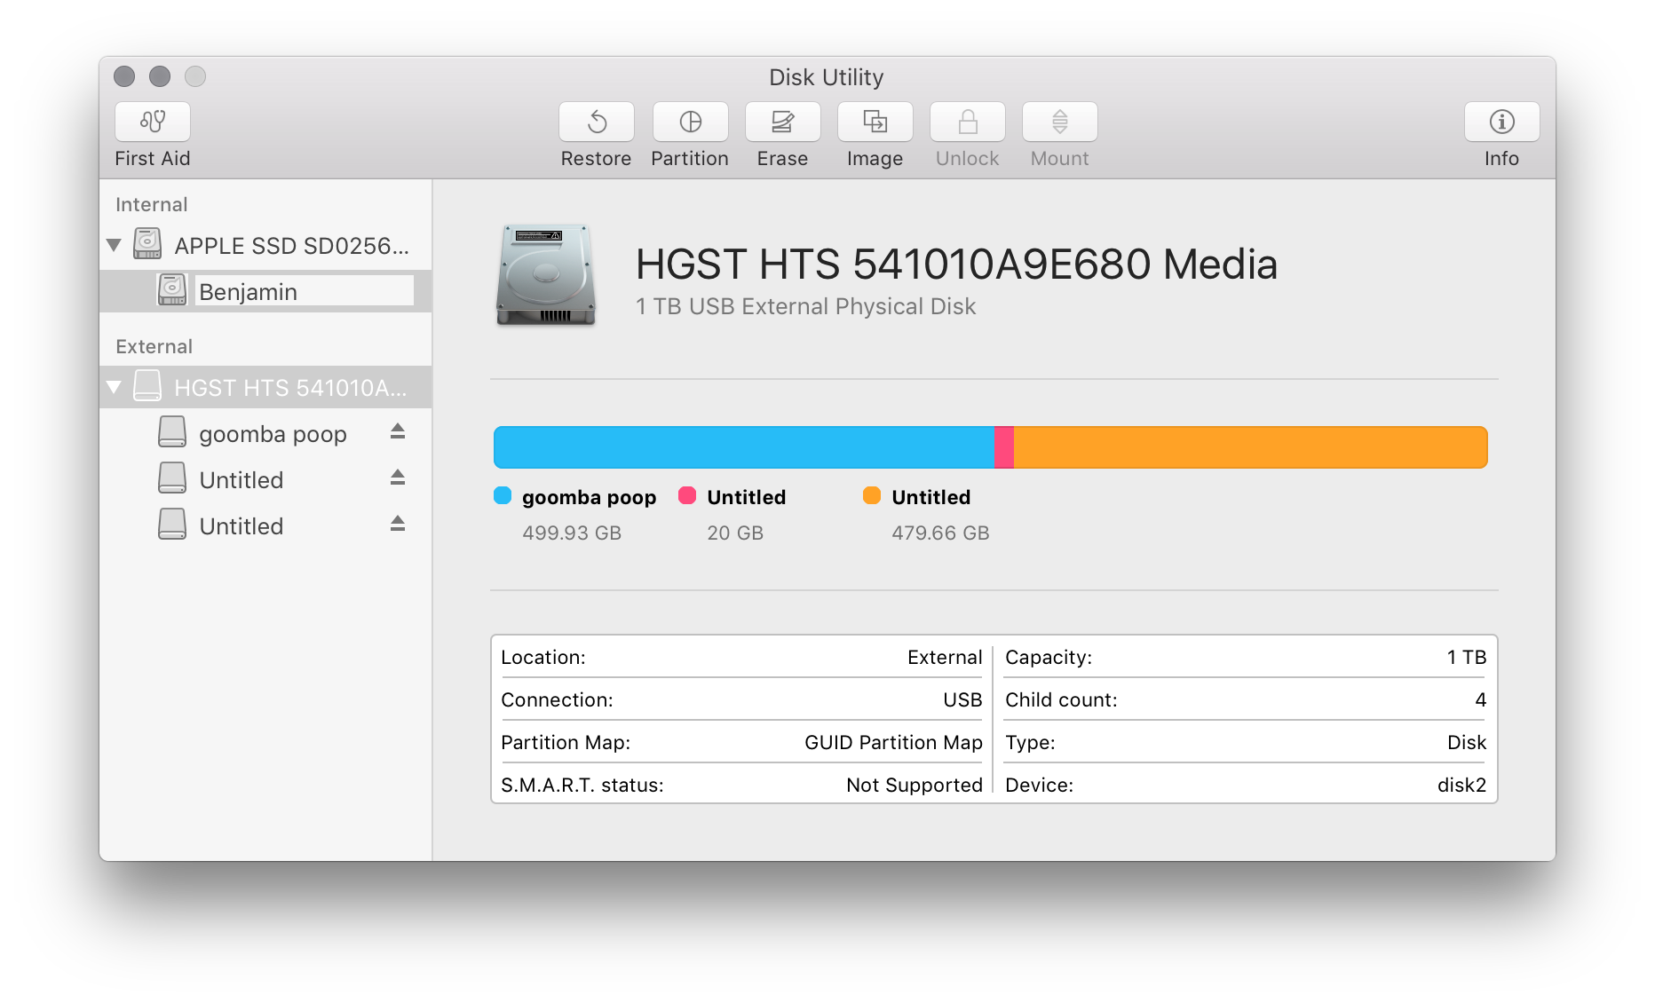The height and width of the screenshot is (1003, 1655).
Task: Click the 'goomba poop' legend label
Action: (x=590, y=497)
